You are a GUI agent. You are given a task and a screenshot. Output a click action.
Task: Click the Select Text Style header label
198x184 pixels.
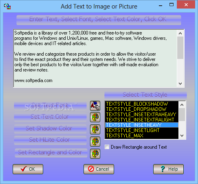(x=145, y=95)
